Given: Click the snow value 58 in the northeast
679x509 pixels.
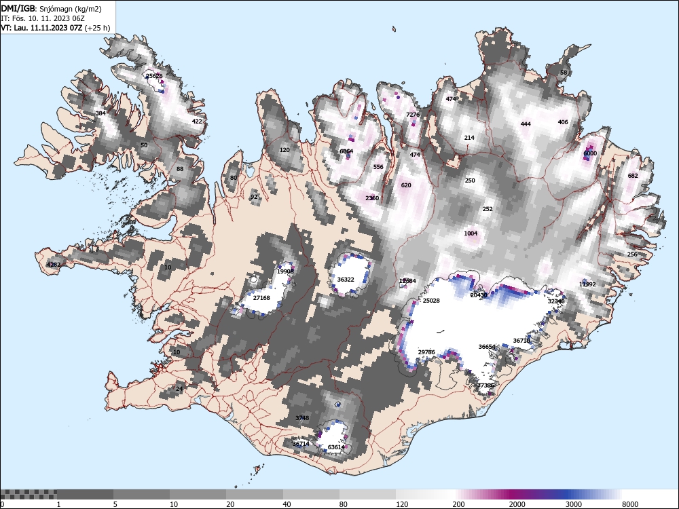Looking at the screenshot, I should click(x=564, y=73).
